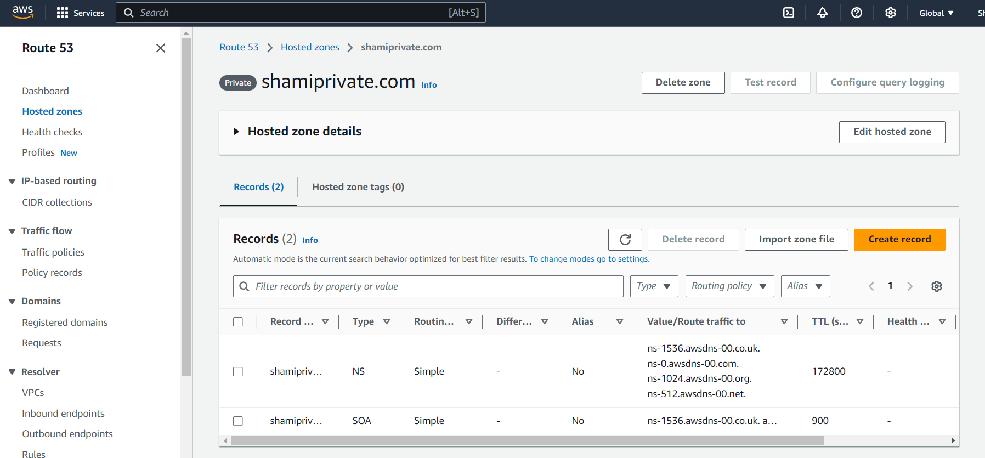
Task: Go to next records page
Action: coord(910,286)
